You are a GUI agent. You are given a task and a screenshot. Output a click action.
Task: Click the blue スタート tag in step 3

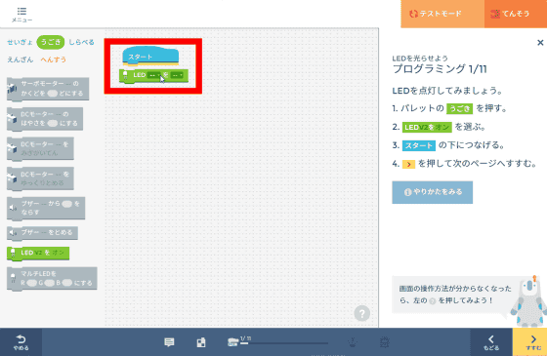tap(419, 145)
